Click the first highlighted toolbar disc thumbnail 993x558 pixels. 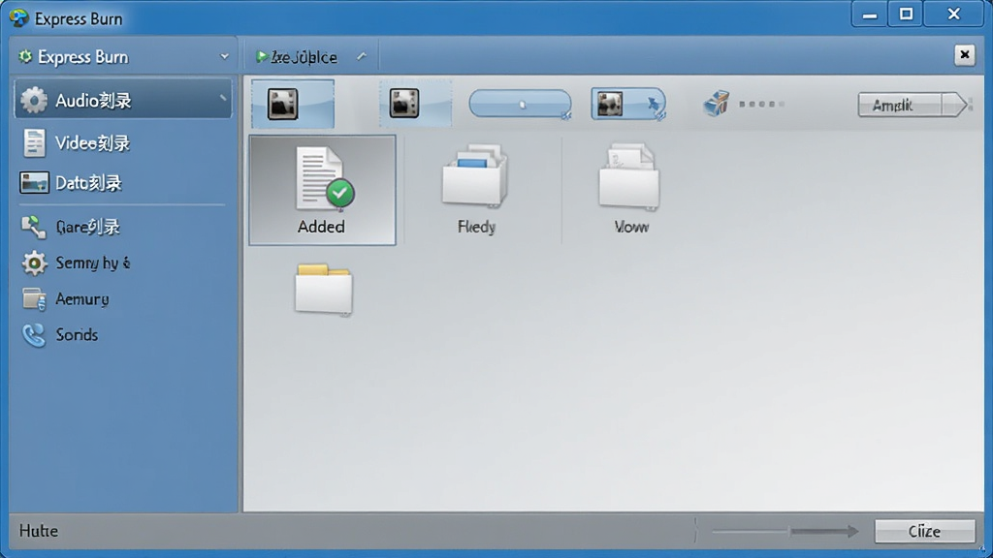point(293,104)
